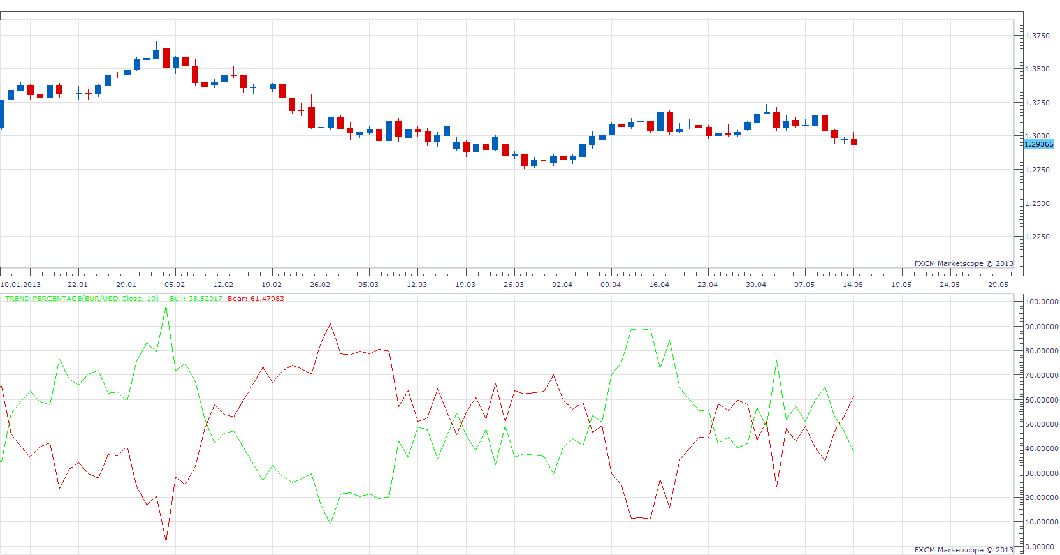The height and width of the screenshot is (555, 1060).
Task: Click the green Bull: 38.52017 value
Action: pos(196,299)
